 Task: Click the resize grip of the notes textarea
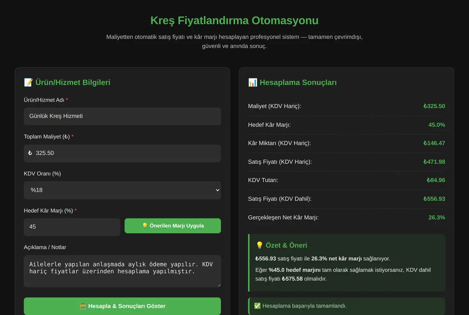tap(218, 285)
